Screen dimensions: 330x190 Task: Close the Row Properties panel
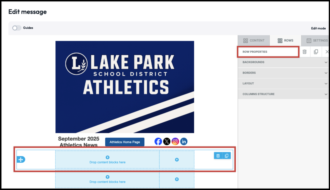coord(327,52)
